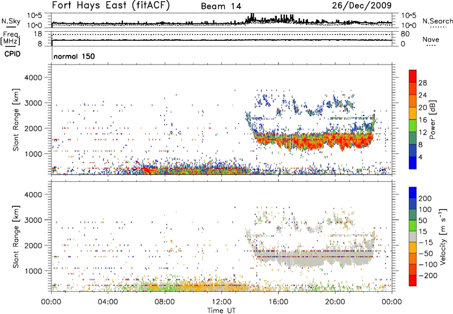Select the "-15" velocity colorbar label

[x=425, y=243]
